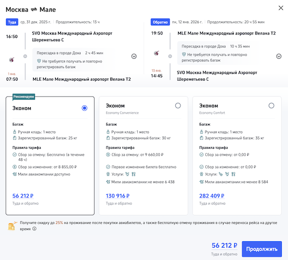Viewport: 288px width, 260px height.
Task: Close the flight details dialog
Action: pos(280,8)
